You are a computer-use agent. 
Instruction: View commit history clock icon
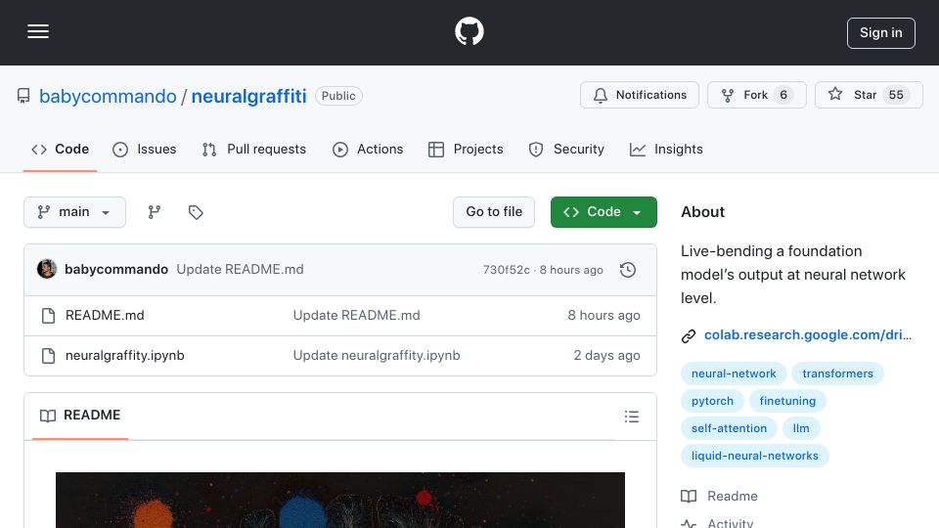tap(628, 270)
